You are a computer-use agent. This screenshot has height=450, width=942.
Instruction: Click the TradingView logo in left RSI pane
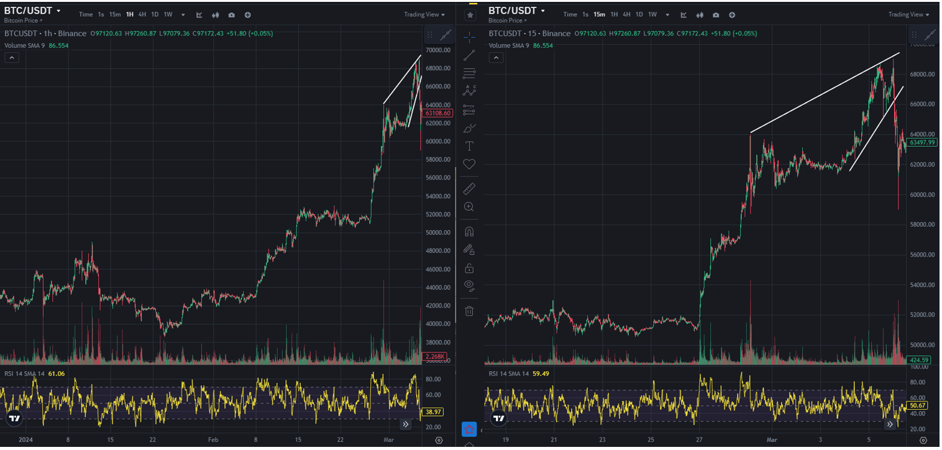14,418
